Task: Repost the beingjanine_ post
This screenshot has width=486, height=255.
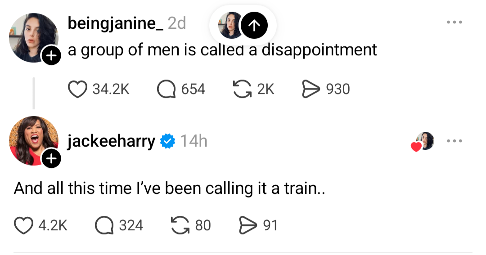Action: 243,89
